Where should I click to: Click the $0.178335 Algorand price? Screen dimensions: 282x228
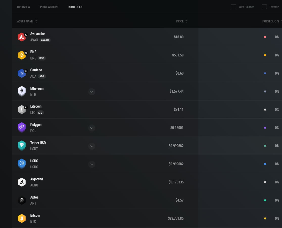(x=176, y=182)
